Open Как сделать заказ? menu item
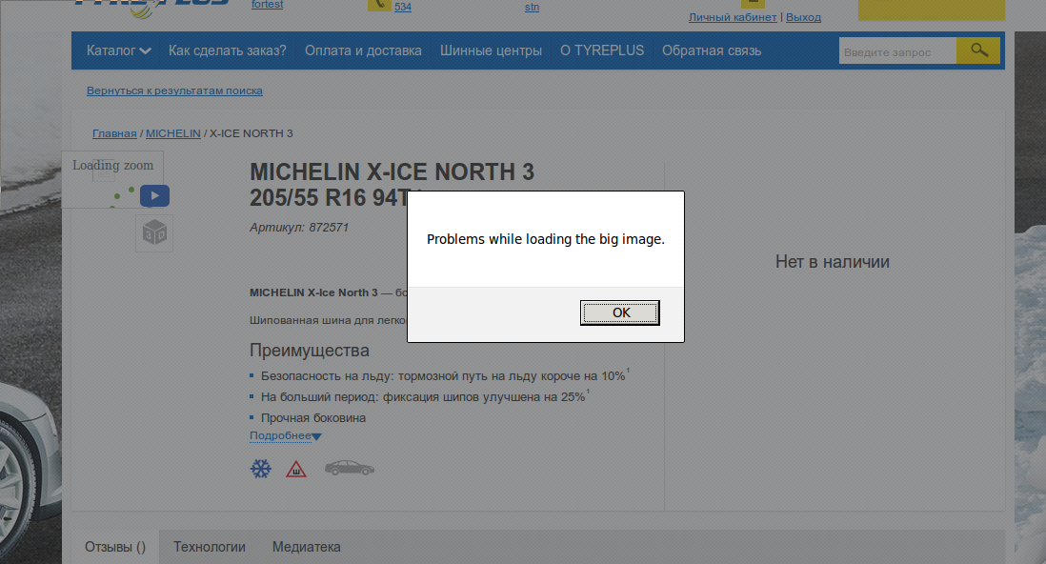The image size is (1046, 564). (227, 50)
